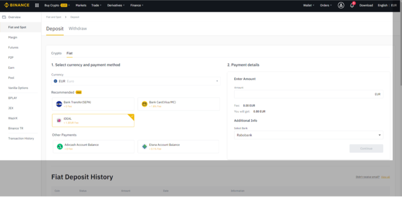Viewport: 402px width, 197px height.
Task: Open the Currency EUR dropdown
Action: [x=136, y=81]
